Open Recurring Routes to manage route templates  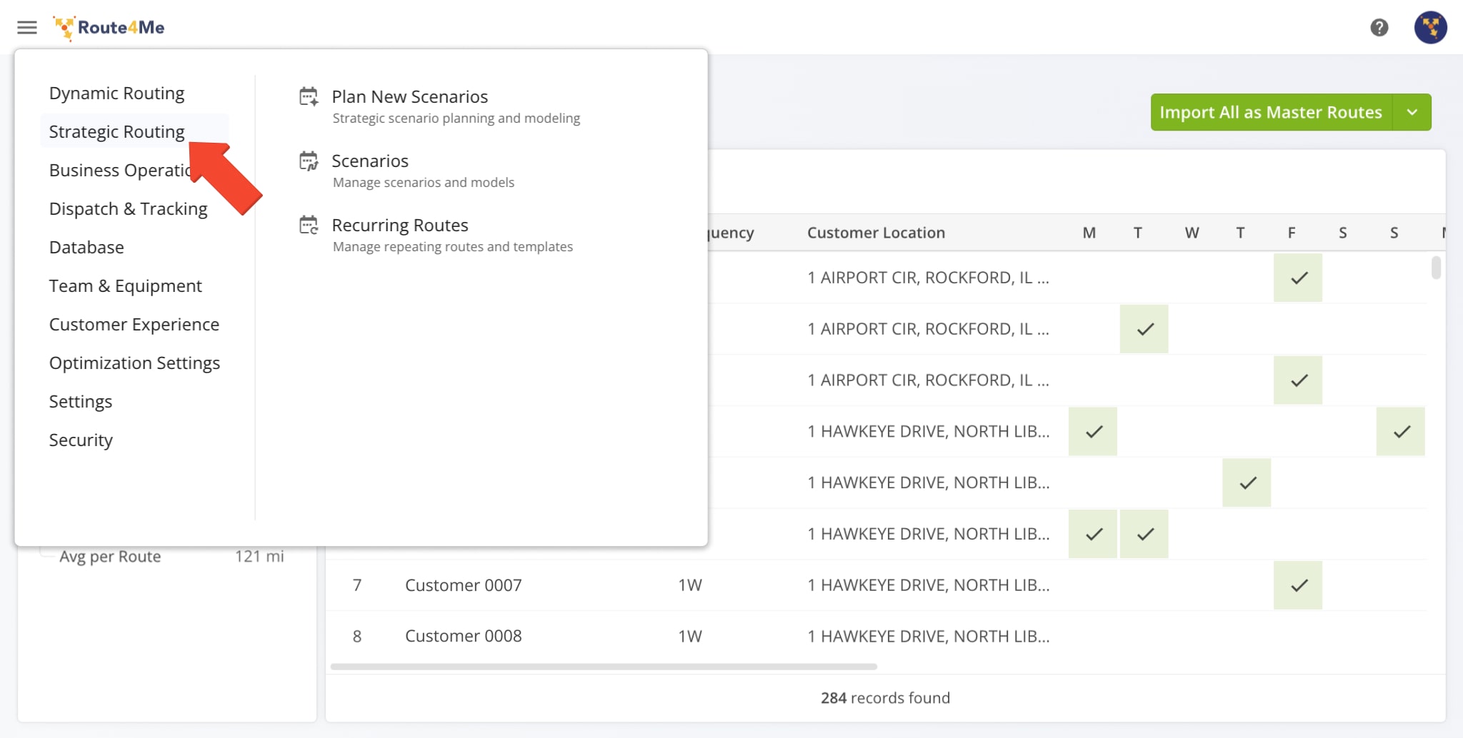point(399,225)
